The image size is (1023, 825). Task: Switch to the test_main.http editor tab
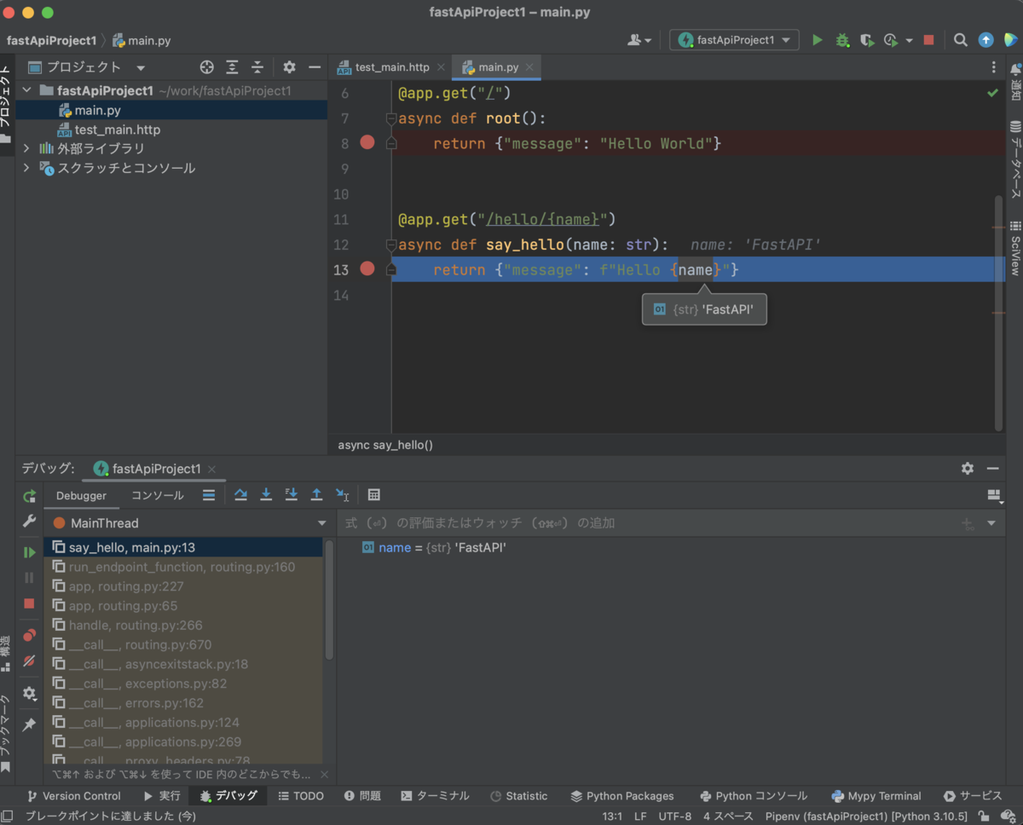(392, 66)
